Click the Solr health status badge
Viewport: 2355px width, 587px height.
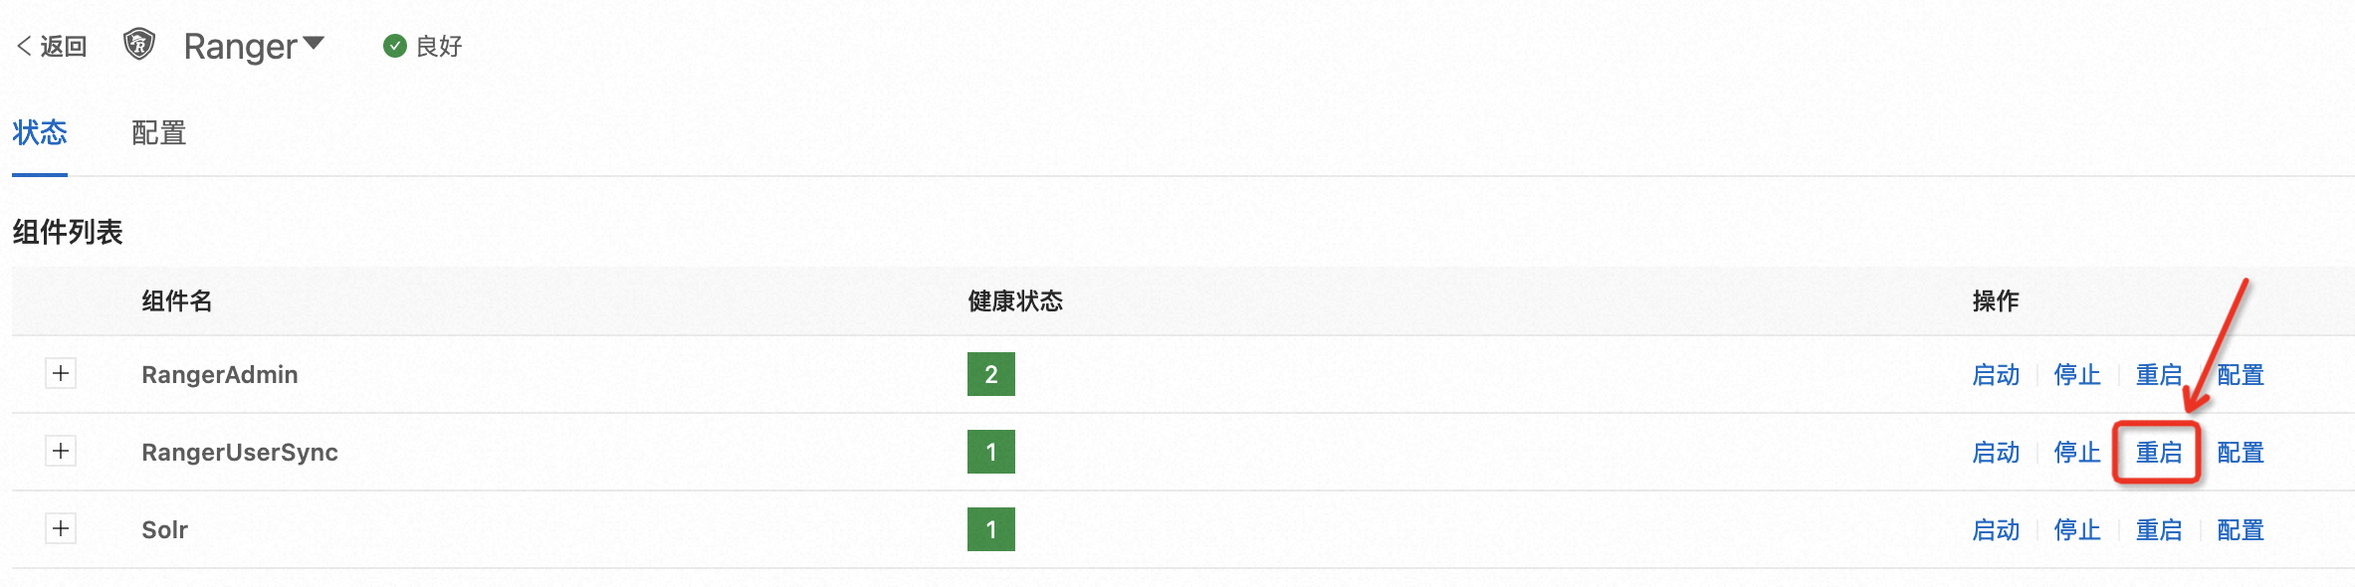[990, 529]
